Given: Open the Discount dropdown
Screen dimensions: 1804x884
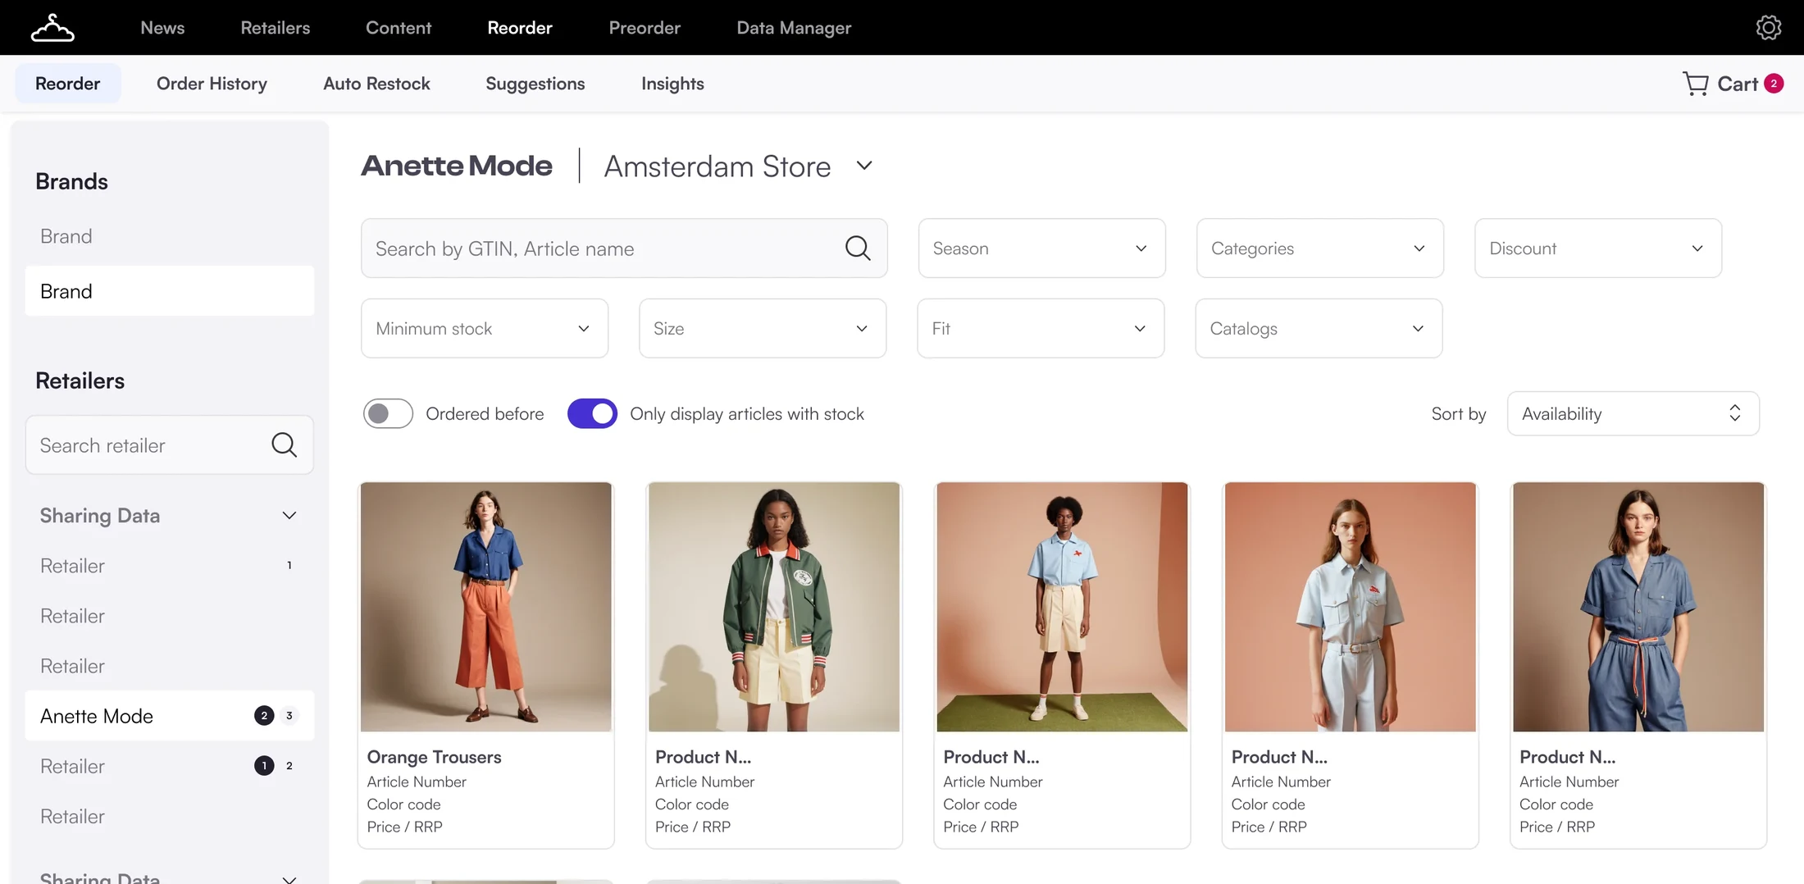Looking at the screenshot, I should [1598, 248].
